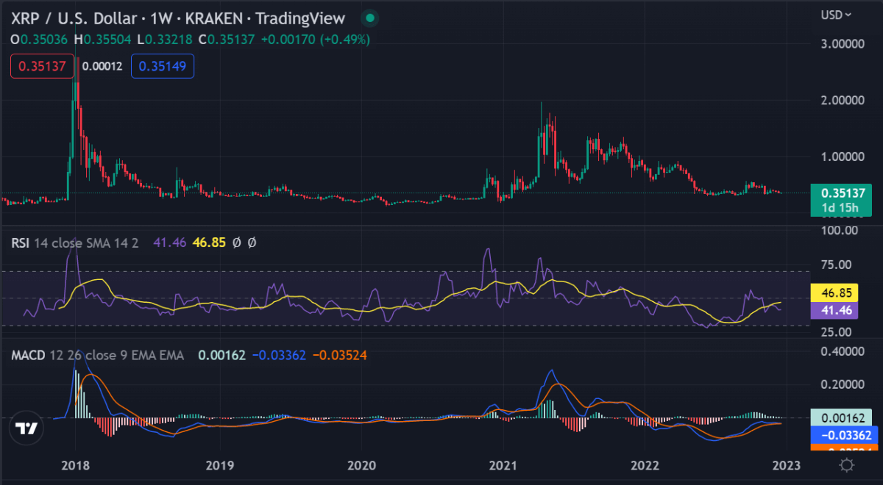Image resolution: width=883 pixels, height=485 pixels.
Task: Open chart settings gear icon
Action: coord(846,464)
